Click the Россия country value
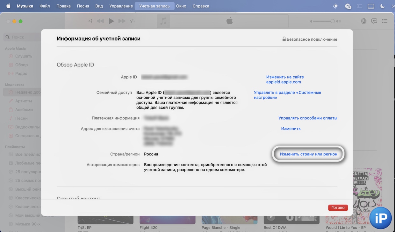Screen dimensions: 395x232 (x=151, y=154)
